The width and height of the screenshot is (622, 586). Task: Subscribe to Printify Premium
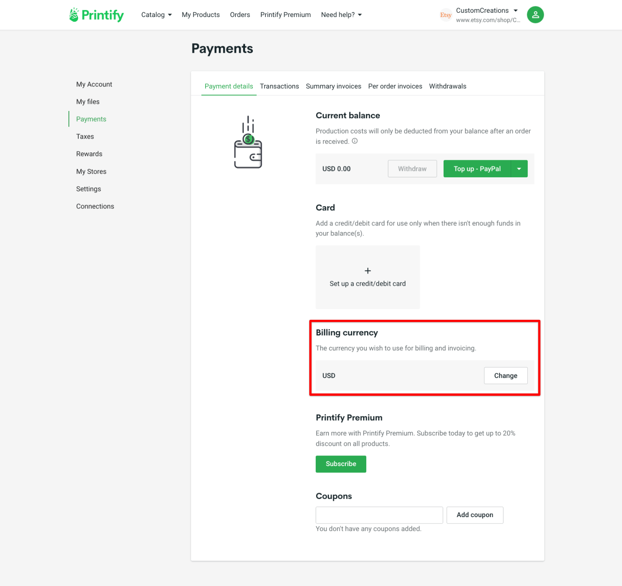pos(341,464)
